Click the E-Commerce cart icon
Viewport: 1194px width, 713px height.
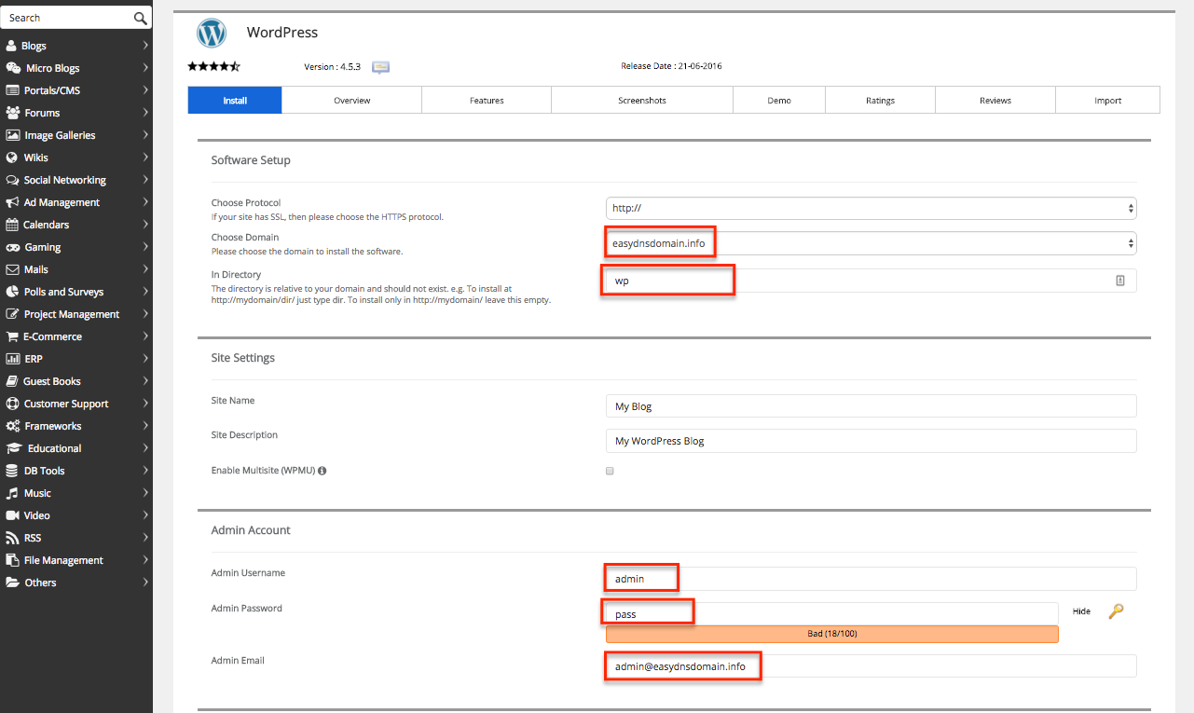tap(13, 336)
